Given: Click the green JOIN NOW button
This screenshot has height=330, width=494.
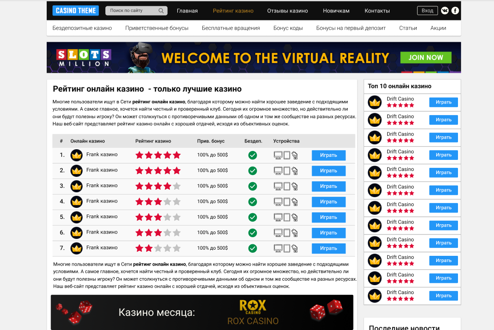Looking at the screenshot, I should tap(426, 58).
